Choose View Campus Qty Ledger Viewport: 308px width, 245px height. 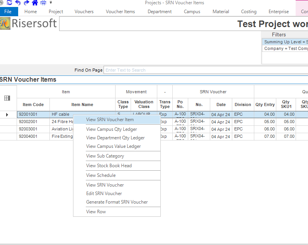coord(111,129)
